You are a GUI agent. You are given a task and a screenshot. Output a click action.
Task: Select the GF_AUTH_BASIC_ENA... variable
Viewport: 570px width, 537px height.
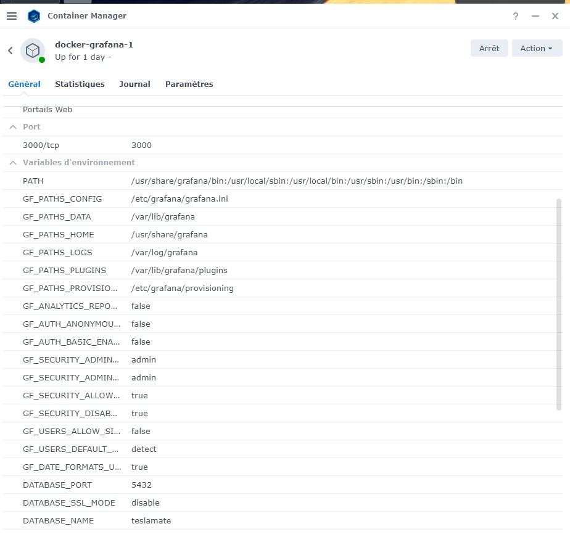click(x=72, y=342)
